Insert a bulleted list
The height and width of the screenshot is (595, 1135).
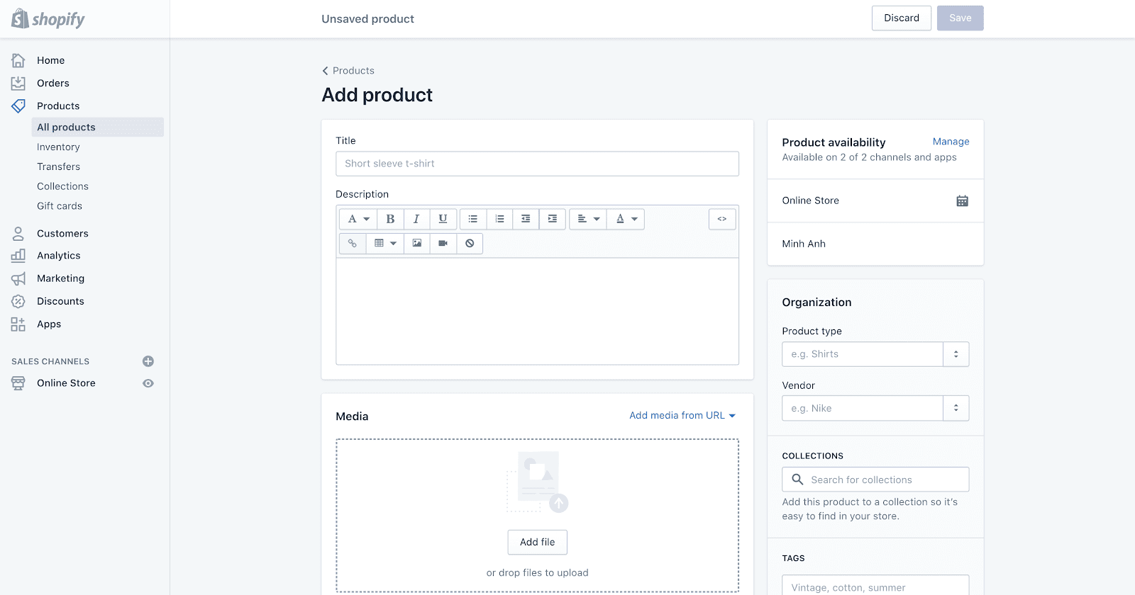pos(473,219)
